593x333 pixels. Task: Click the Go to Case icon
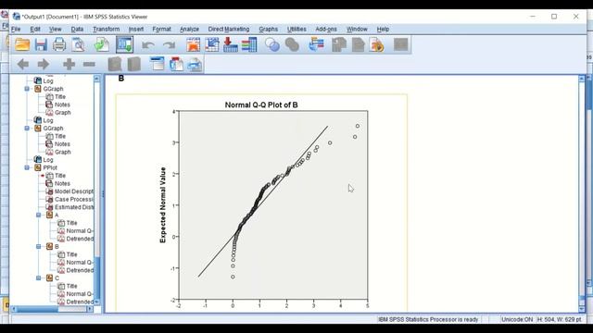point(212,45)
